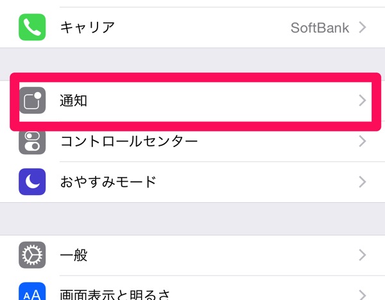Screen dimensions: 385x300
Task: Tap the gray Notifications icon
Action: 32,100
